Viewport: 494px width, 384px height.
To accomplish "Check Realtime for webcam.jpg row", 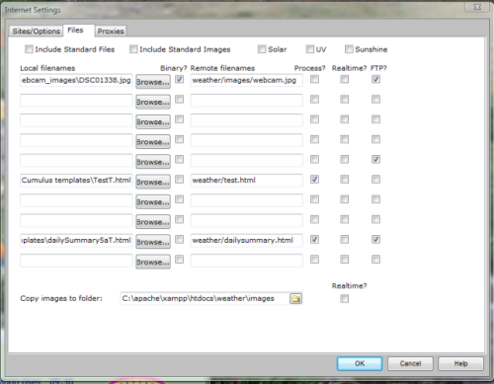I will tap(345, 79).
